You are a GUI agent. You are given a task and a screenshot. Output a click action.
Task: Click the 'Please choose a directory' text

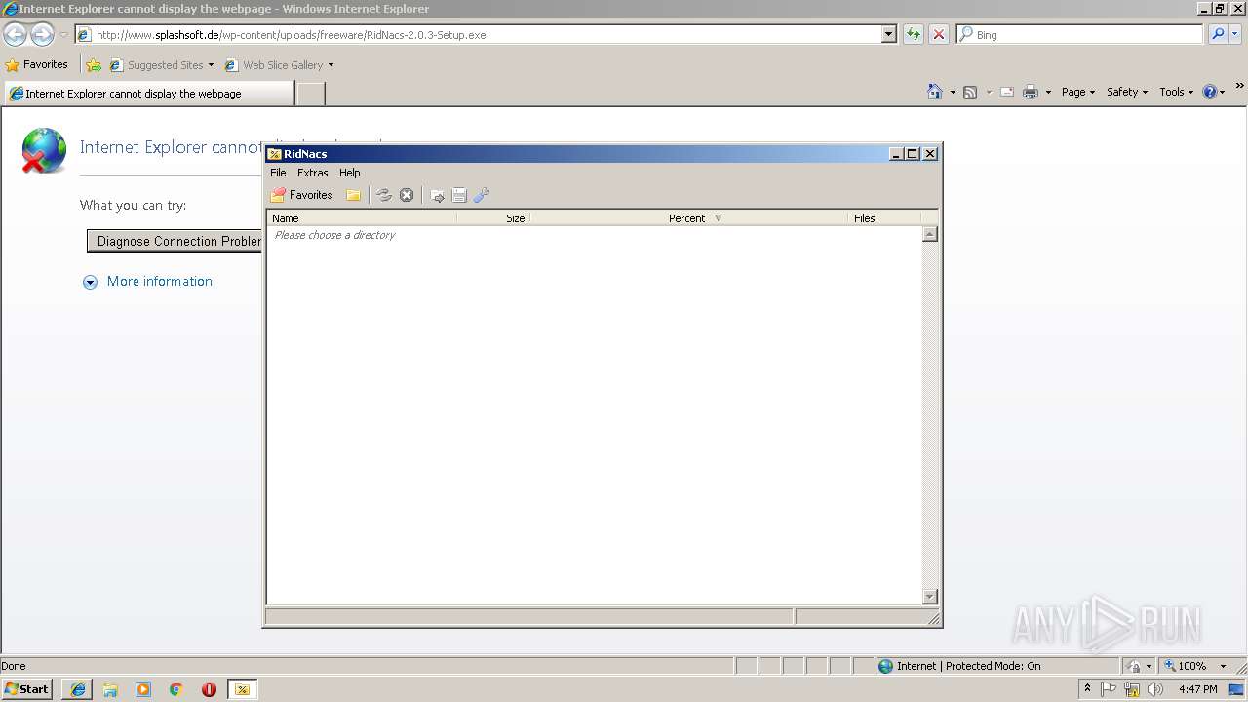334,235
